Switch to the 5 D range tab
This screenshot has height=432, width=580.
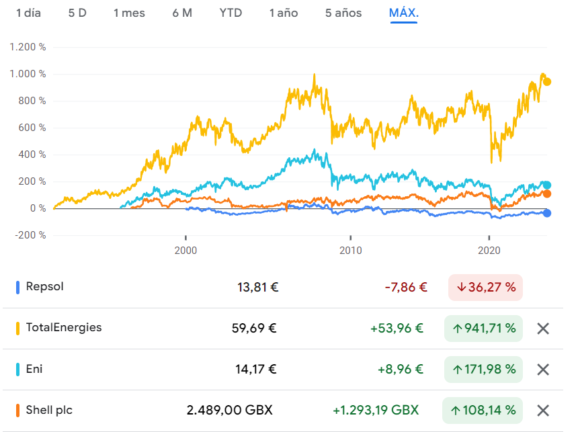click(77, 13)
